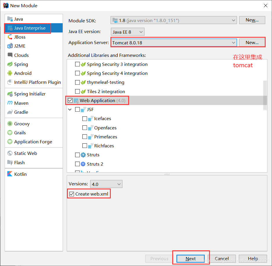This screenshot has height=266, width=272.
Task: Uncheck the Web Application checkbox
Action: click(70, 100)
